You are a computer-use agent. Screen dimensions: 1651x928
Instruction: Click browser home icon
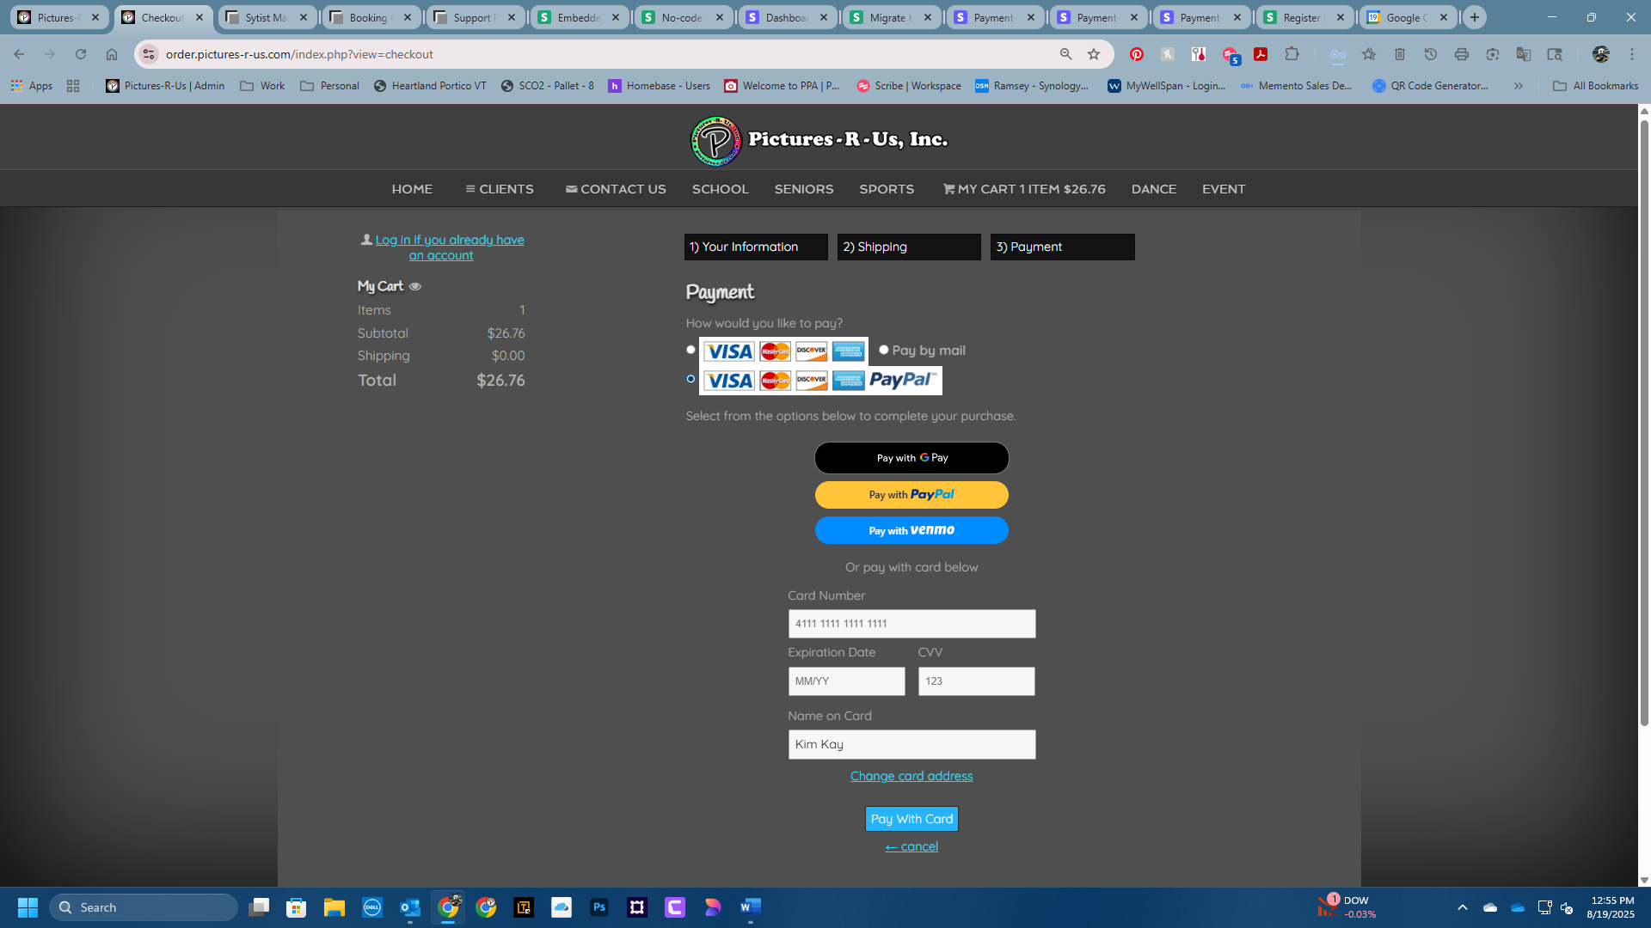[x=112, y=54]
